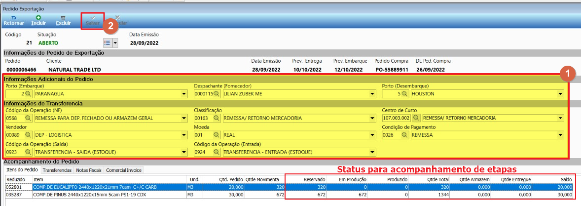The width and height of the screenshot is (581, 206).
Task: Click Centro de Custo field 107.003.002
Action: tap(397, 119)
